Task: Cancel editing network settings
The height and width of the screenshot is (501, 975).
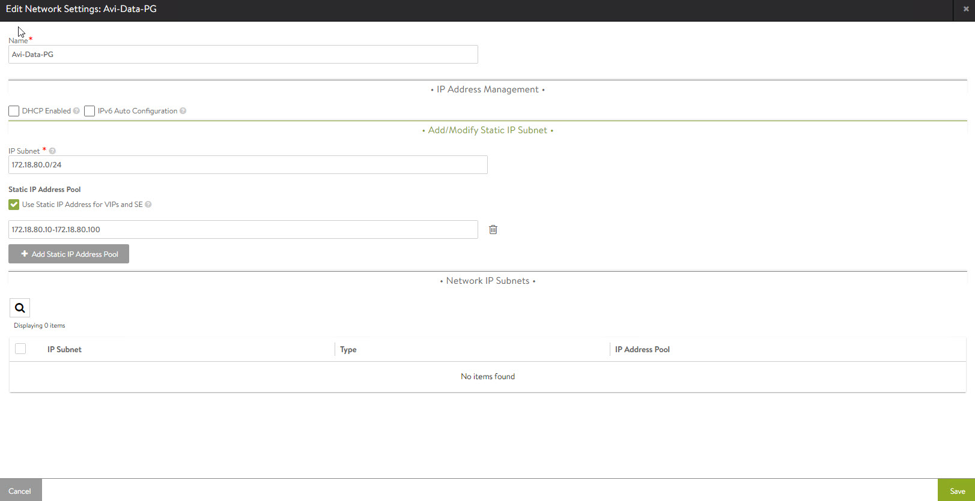Action: click(x=20, y=490)
